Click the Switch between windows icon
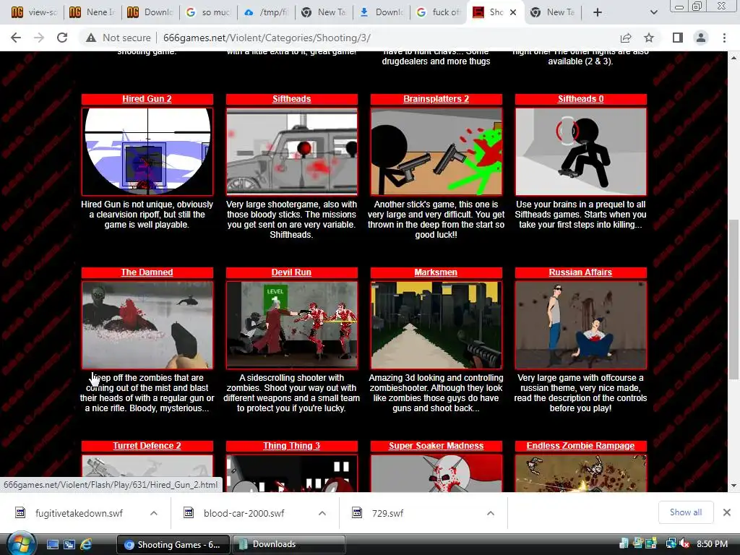 [69, 545]
